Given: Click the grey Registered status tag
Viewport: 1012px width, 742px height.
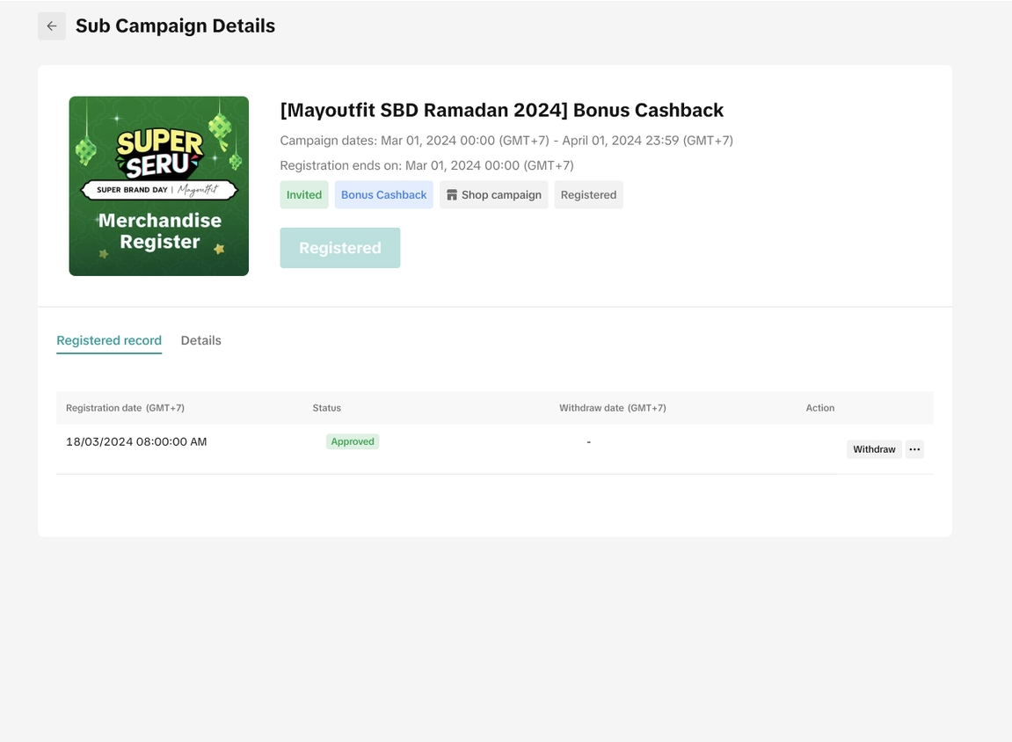Looking at the screenshot, I should 588,195.
